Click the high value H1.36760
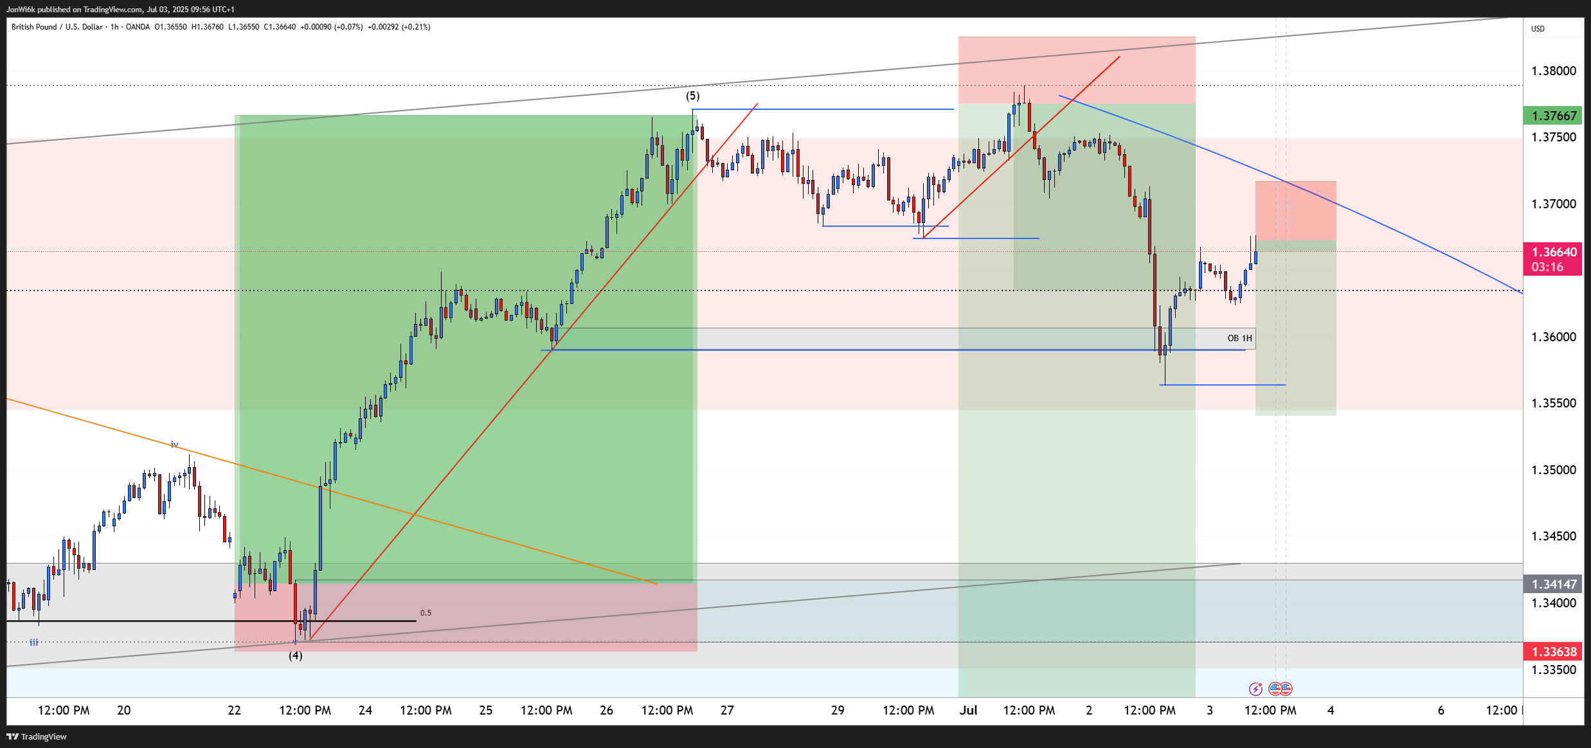The image size is (1591, 748). 208,27
